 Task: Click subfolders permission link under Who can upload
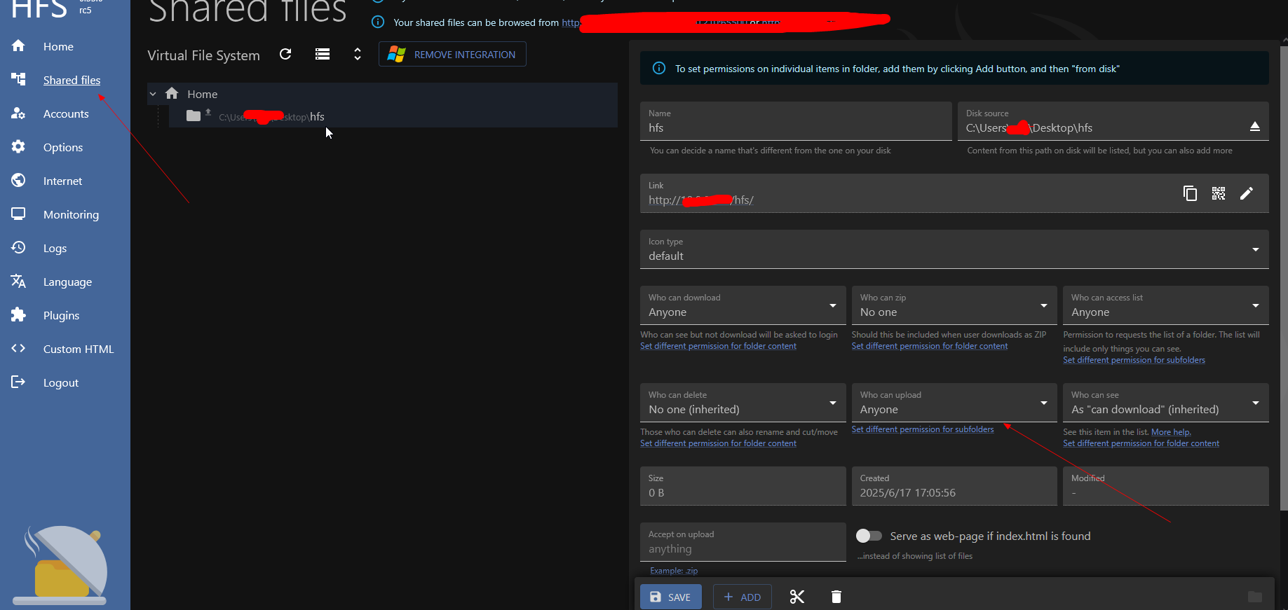tap(923, 429)
